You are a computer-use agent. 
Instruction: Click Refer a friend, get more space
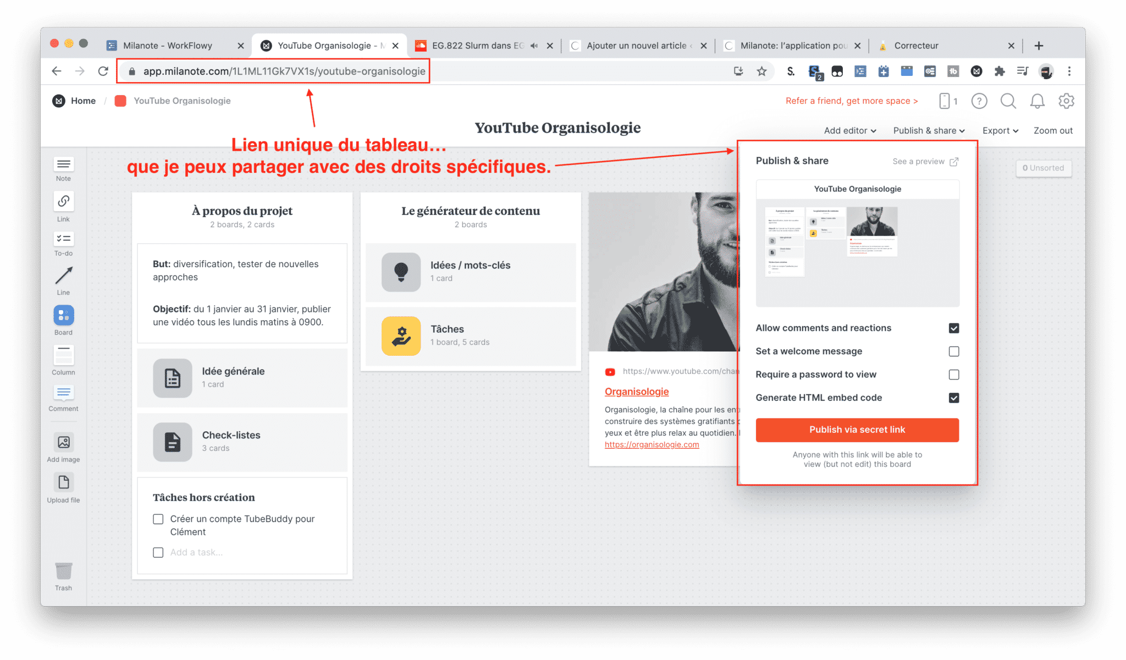coord(852,101)
